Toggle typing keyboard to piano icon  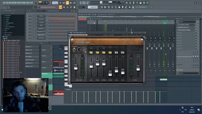60,7
